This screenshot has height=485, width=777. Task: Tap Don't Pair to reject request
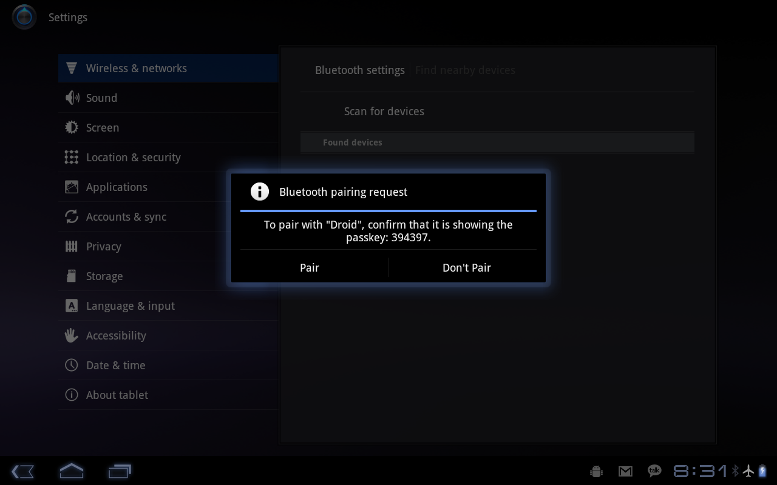466,267
